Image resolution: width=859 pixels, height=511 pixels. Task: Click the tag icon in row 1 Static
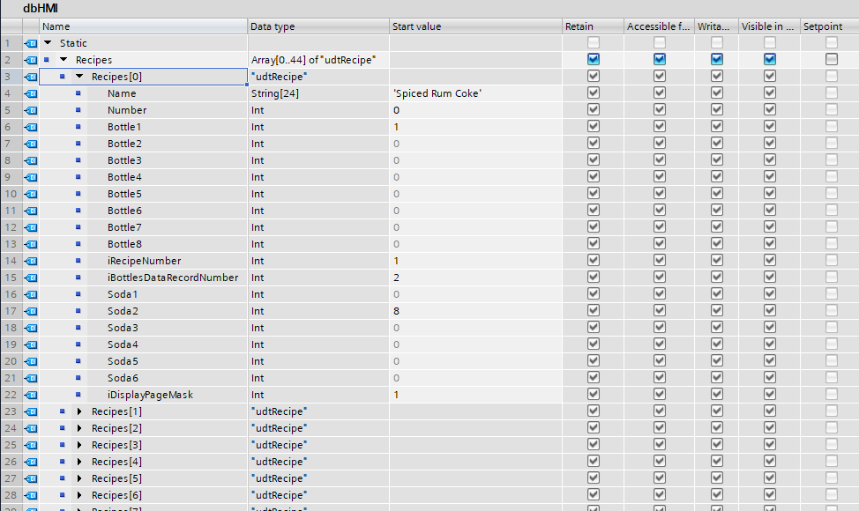31,43
